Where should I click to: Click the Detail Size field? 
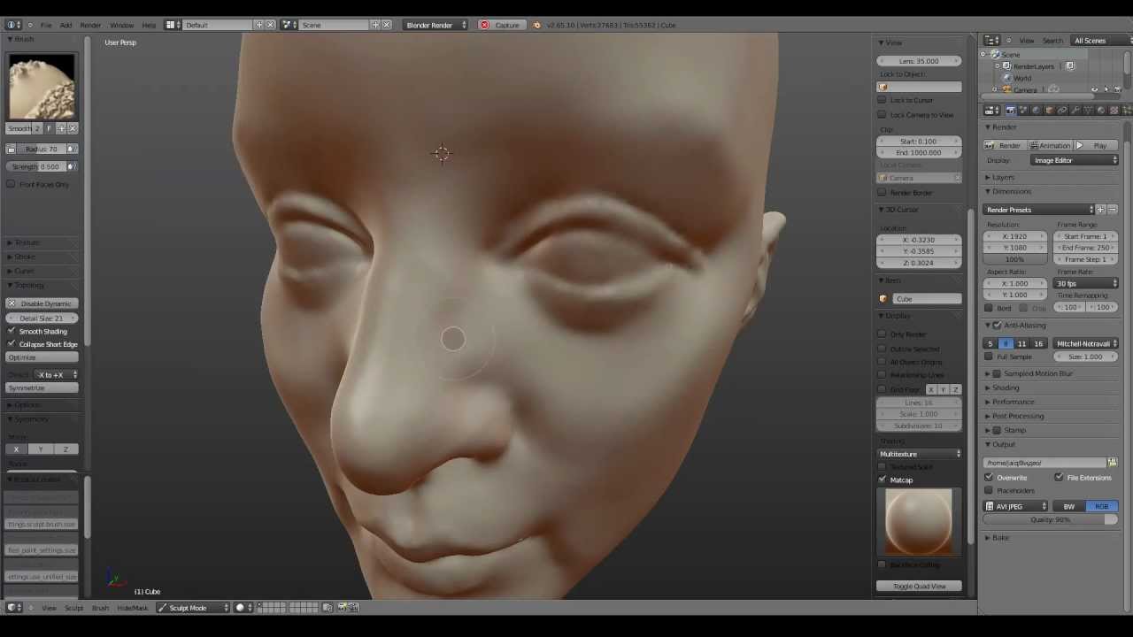pyautogui.click(x=42, y=318)
